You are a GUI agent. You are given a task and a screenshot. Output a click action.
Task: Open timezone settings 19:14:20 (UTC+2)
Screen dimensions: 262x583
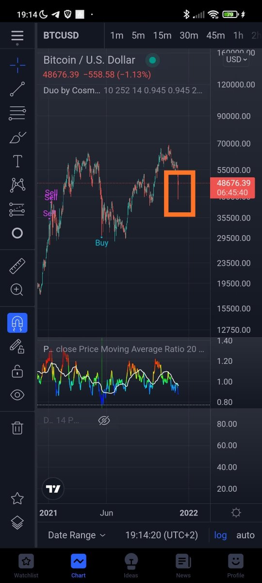[162, 535]
